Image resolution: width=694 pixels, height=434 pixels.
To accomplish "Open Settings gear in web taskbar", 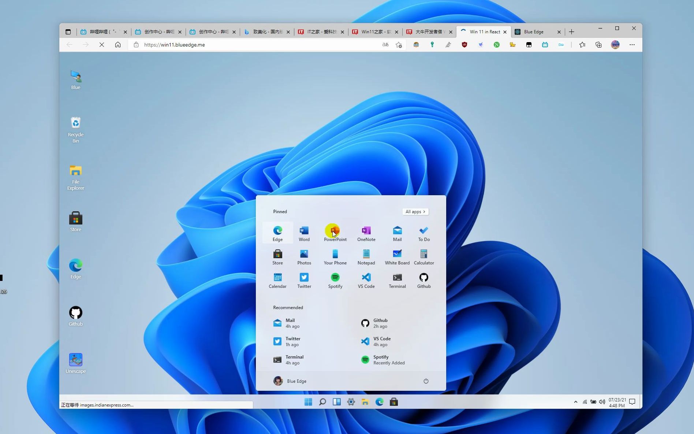I will pyautogui.click(x=351, y=402).
